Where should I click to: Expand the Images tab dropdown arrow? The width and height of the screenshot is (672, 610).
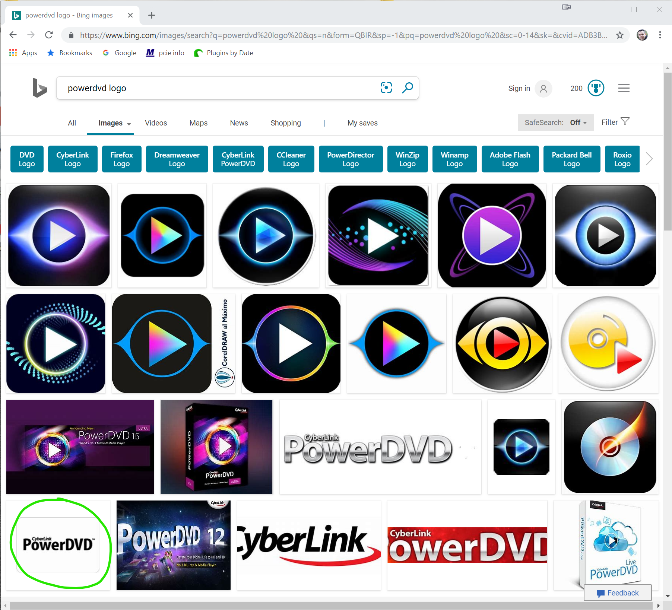(x=129, y=124)
